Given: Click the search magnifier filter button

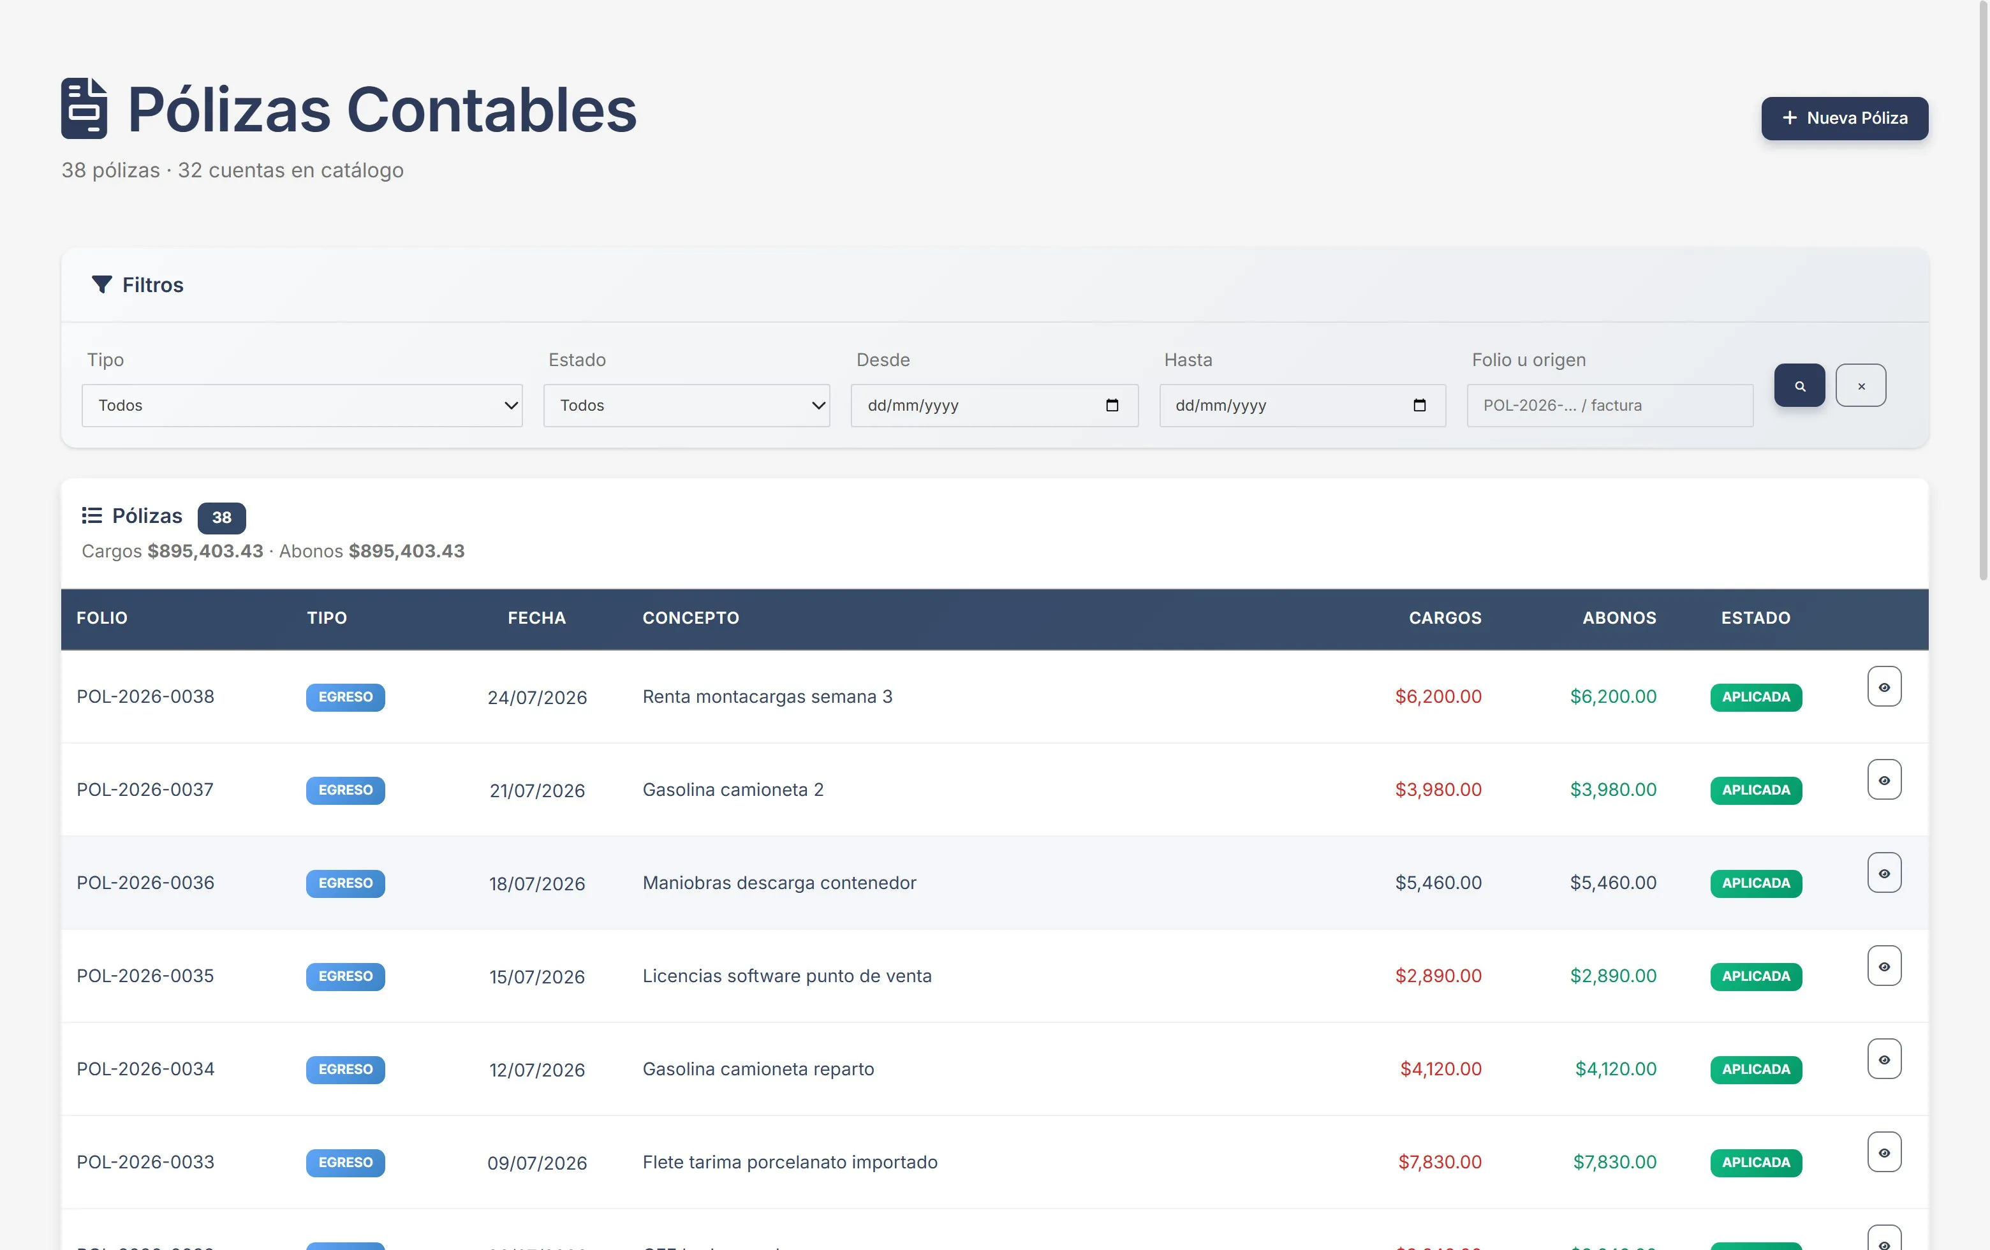Looking at the screenshot, I should click(x=1799, y=385).
